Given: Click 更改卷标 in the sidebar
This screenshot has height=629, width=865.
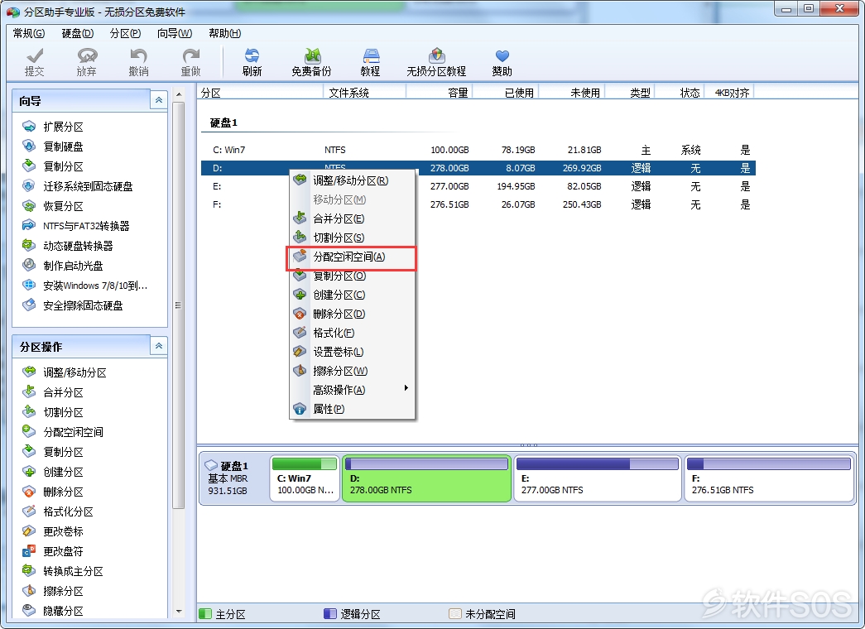Looking at the screenshot, I should [53, 532].
